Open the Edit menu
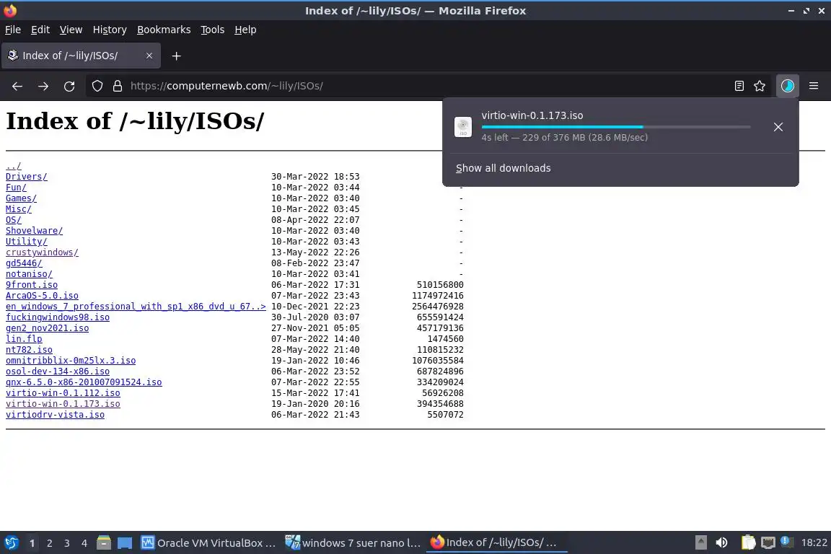Image resolution: width=831 pixels, height=554 pixels. coord(40,30)
